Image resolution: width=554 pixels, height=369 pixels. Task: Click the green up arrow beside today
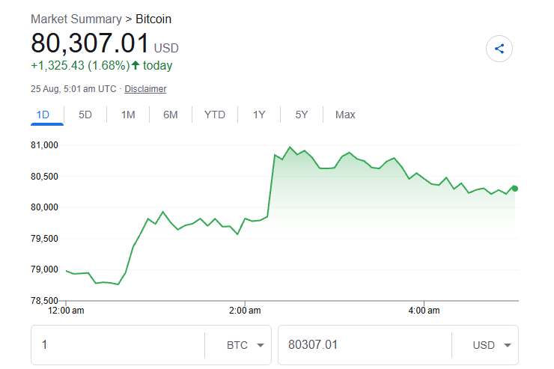coord(136,65)
